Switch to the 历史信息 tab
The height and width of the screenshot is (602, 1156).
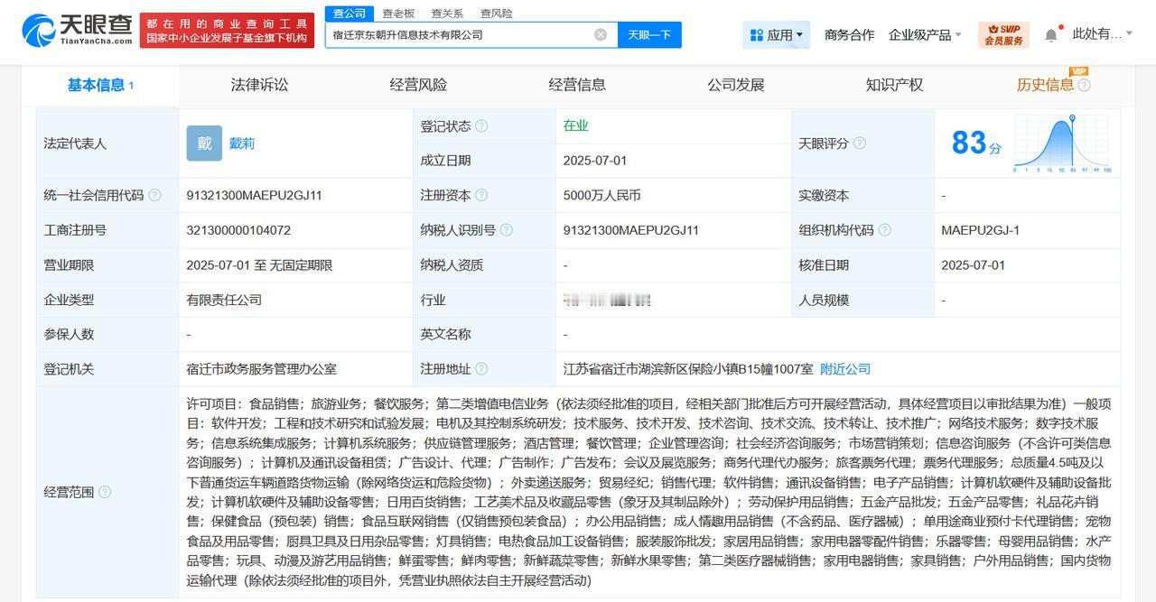coord(1045,85)
